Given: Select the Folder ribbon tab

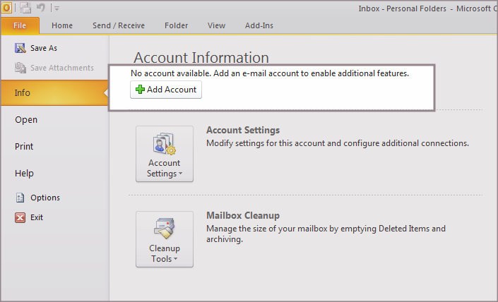Looking at the screenshot, I should coord(176,25).
